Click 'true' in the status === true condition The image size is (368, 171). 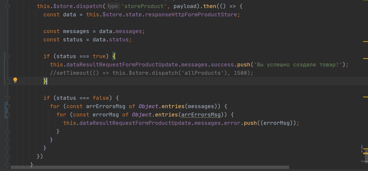click(99, 56)
